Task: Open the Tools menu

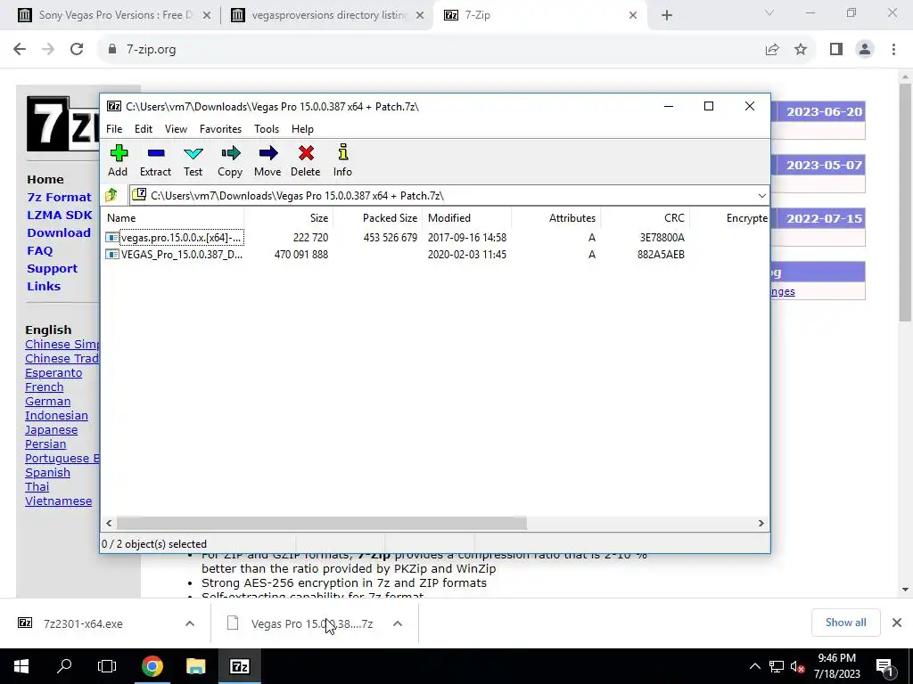Action: click(267, 129)
